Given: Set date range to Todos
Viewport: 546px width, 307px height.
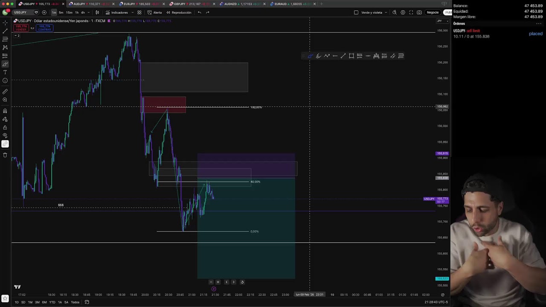Looking at the screenshot, I should (75, 302).
